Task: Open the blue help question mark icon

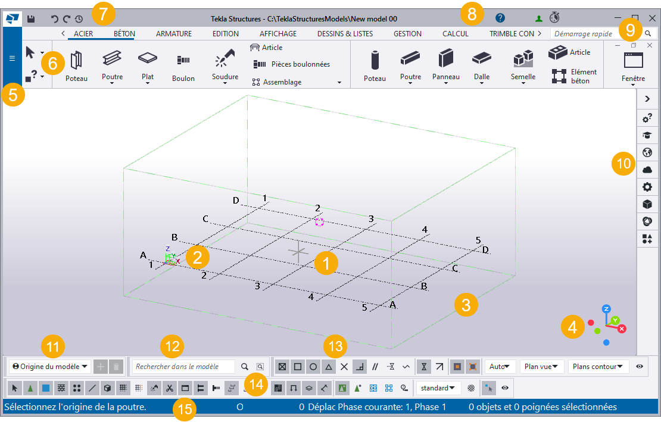Action: (500, 18)
